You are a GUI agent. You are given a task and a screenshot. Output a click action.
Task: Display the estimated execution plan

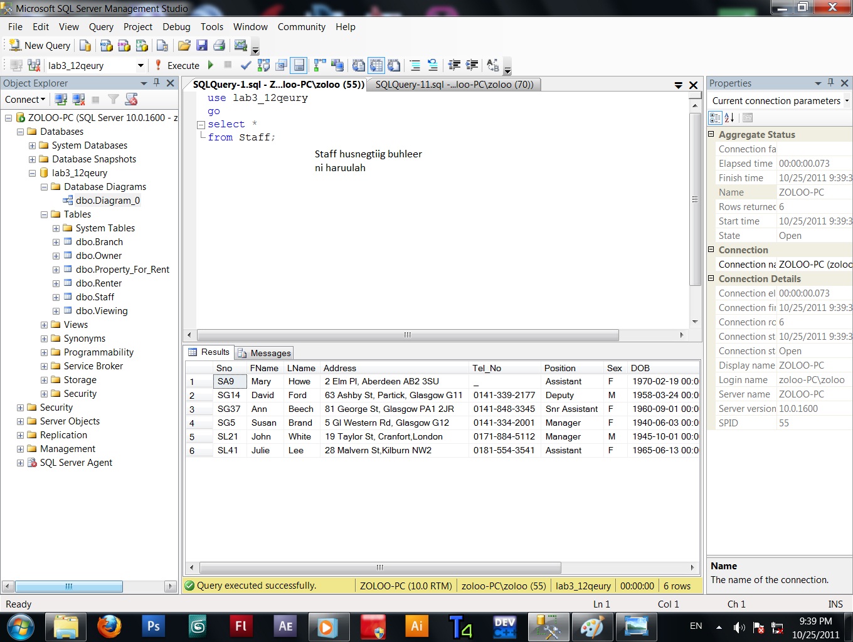[x=263, y=65]
